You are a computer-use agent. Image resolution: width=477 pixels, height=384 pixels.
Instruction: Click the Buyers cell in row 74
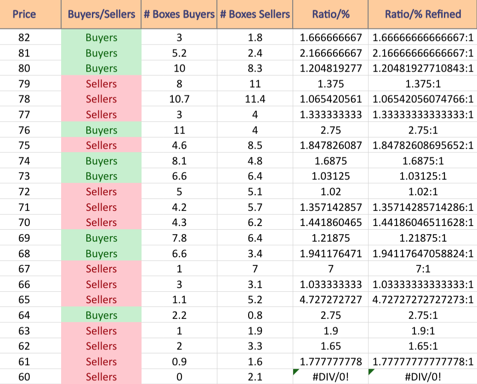[101, 160]
